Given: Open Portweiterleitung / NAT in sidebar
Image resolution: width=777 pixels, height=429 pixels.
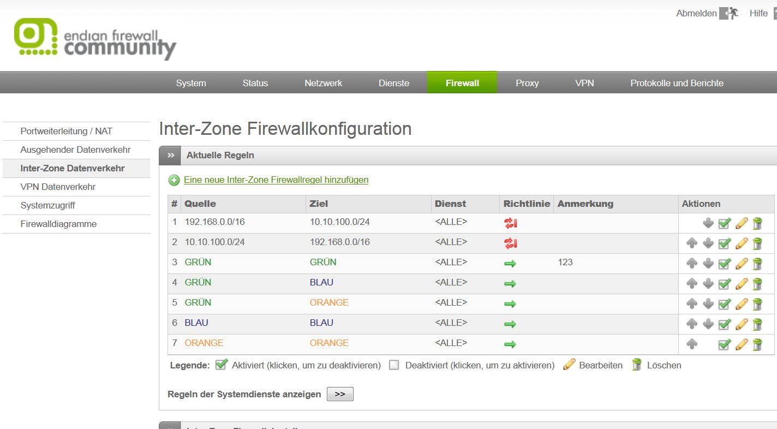Looking at the screenshot, I should click(x=66, y=131).
